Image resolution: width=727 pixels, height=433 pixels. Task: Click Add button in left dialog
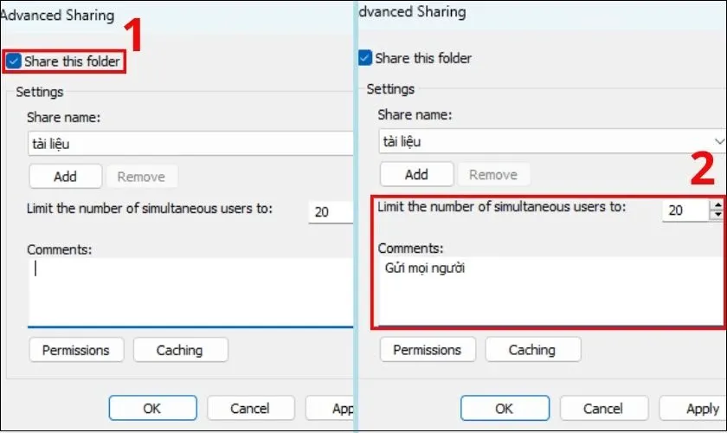click(x=66, y=177)
